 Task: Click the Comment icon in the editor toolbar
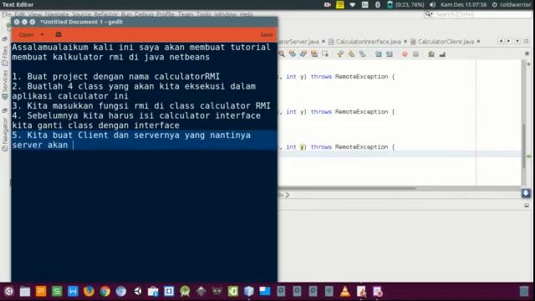pos(431,54)
